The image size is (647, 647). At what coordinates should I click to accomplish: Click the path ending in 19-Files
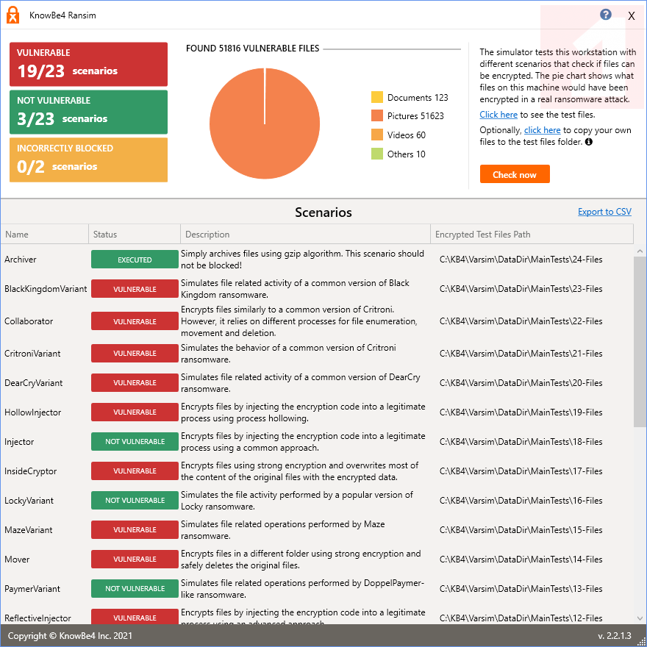(x=521, y=412)
